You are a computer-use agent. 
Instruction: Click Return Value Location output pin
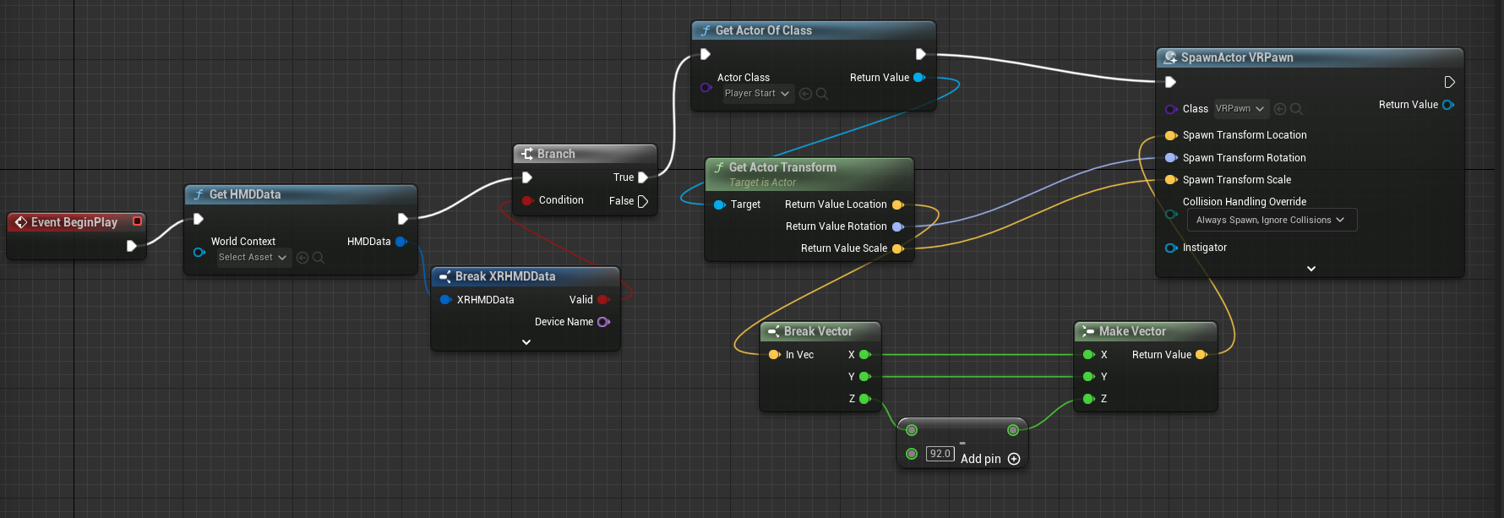coord(898,204)
